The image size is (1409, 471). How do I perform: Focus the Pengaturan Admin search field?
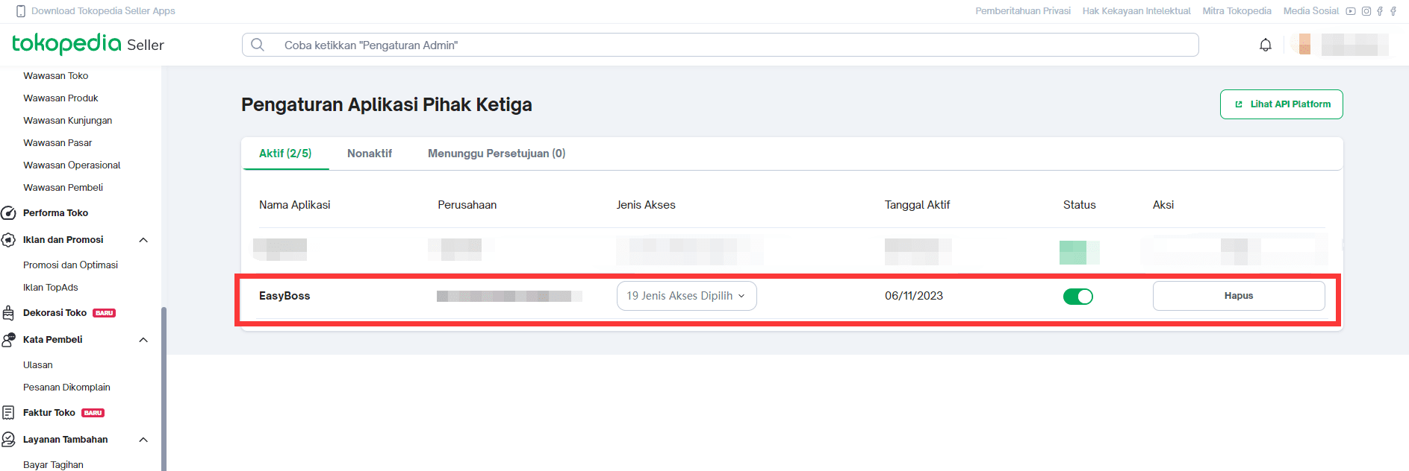tap(721, 45)
